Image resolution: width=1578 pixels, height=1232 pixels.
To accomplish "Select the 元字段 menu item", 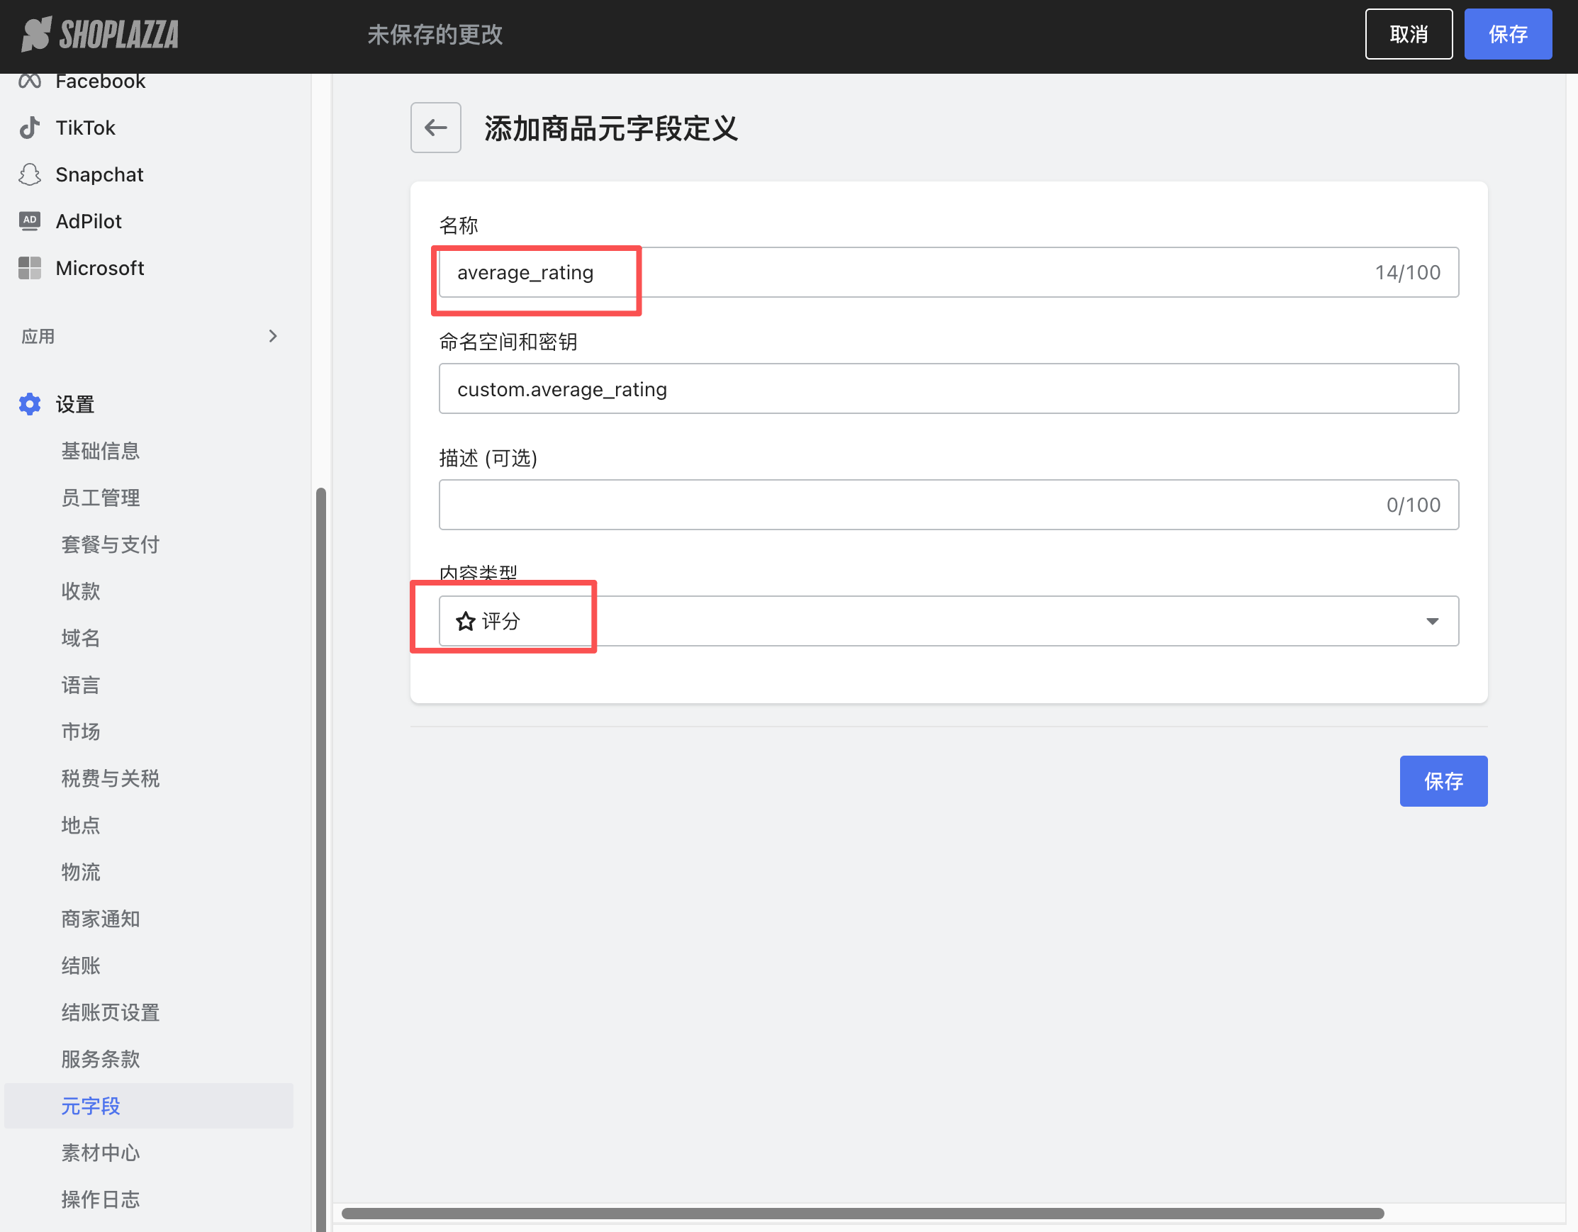I will [x=149, y=1106].
